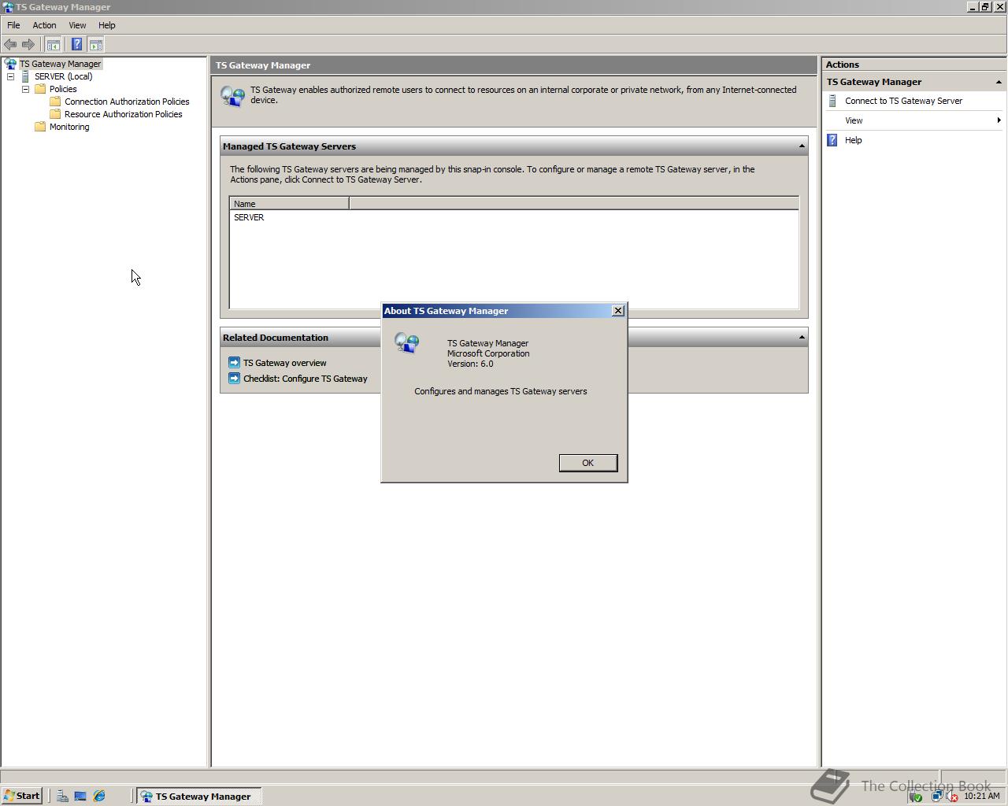Click the SERVER (Local) server icon in tree
Screen dimensions: 1008x806
25,76
